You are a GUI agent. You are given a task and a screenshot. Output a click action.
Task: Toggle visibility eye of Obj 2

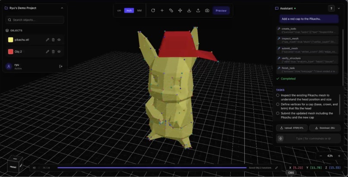pos(59,51)
